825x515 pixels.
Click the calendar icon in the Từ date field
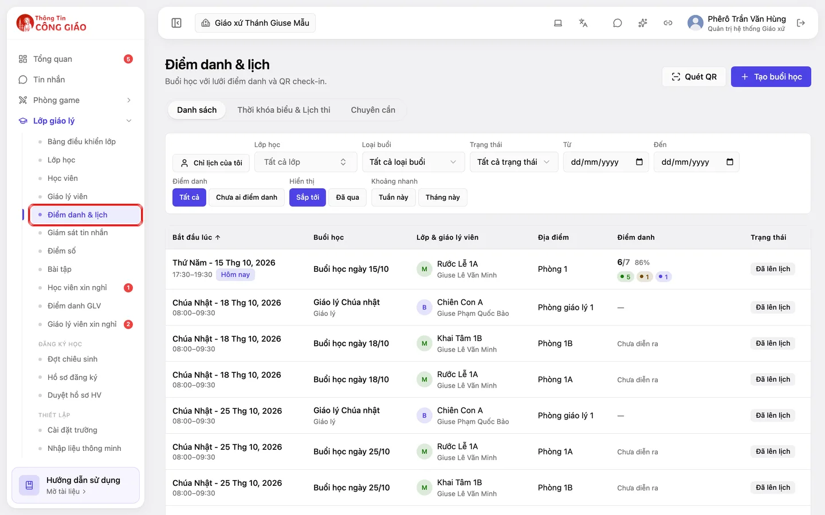coord(639,162)
